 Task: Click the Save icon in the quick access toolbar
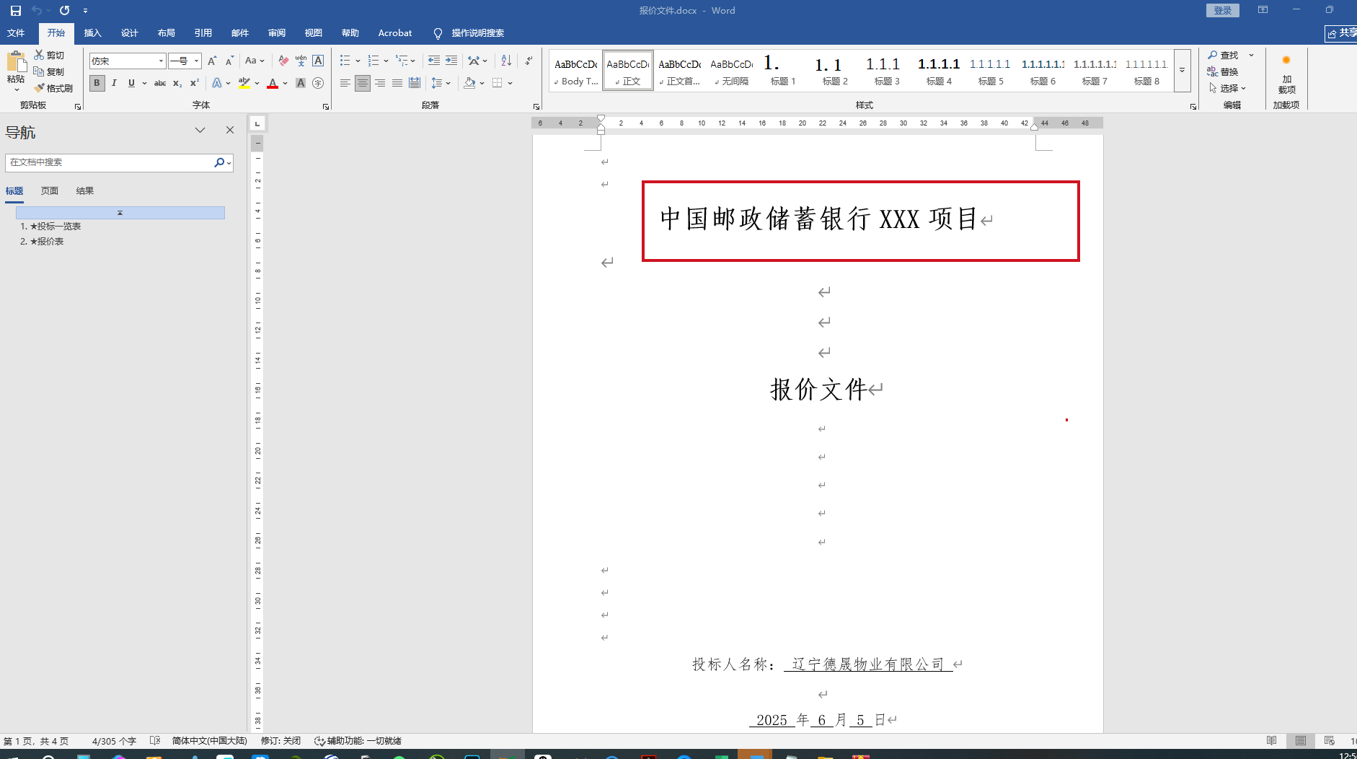click(x=15, y=11)
